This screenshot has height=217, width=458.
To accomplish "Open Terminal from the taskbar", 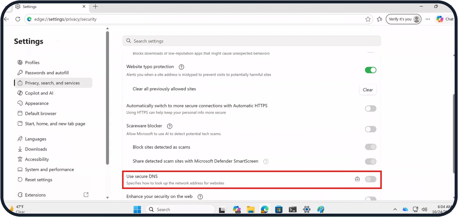I will pyautogui.click(x=293, y=209).
